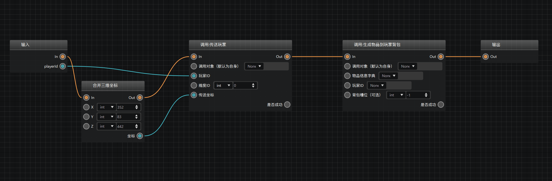
Task: Click the 传送坐标 input port
Action: coord(194,95)
